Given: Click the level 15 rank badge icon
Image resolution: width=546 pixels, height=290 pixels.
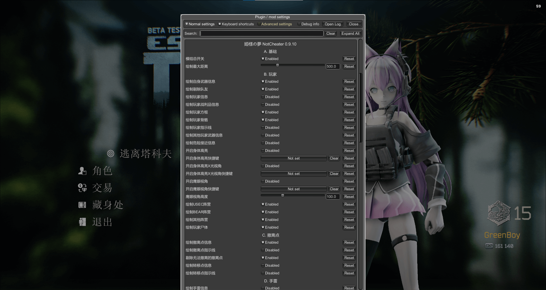Looking at the screenshot, I should click(499, 213).
